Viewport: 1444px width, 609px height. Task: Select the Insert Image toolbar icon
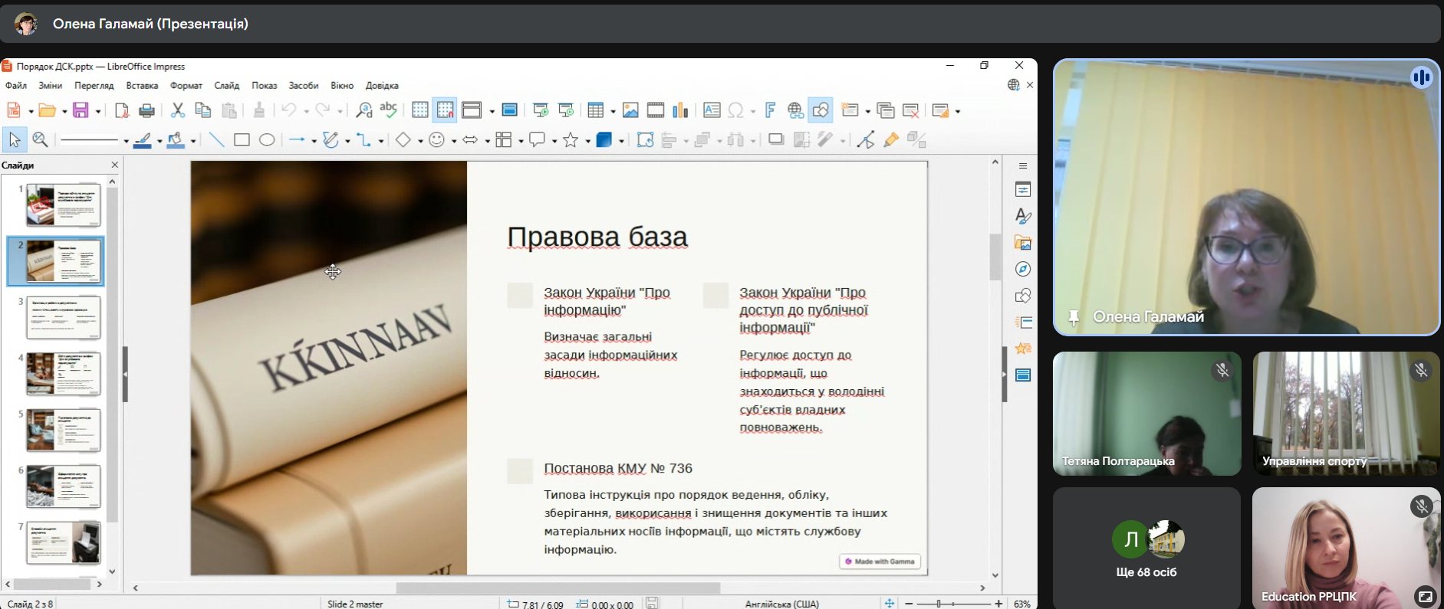pos(630,111)
